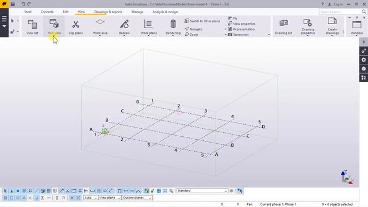
Task: Open the side pane grid tiles icon
Action: click(x=363, y=78)
